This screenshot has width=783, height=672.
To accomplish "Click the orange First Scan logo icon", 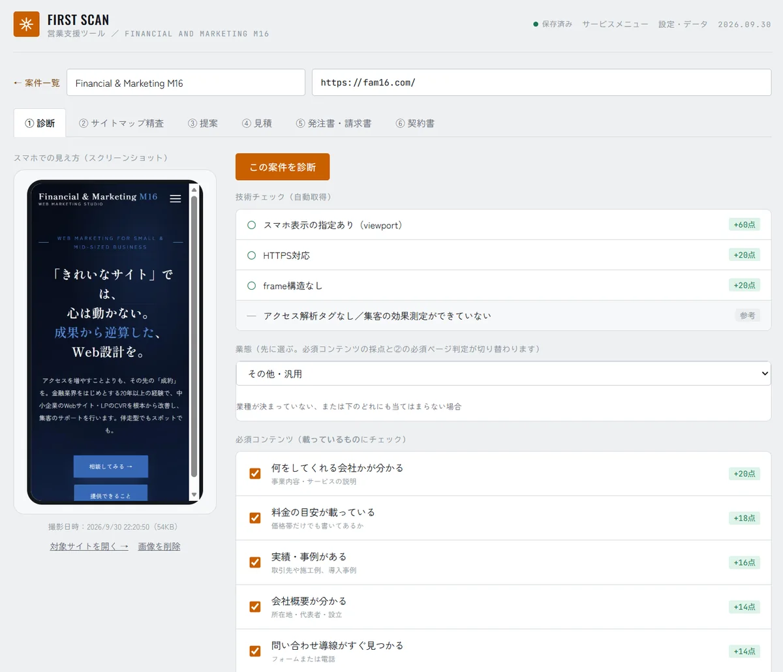I will [x=26, y=24].
